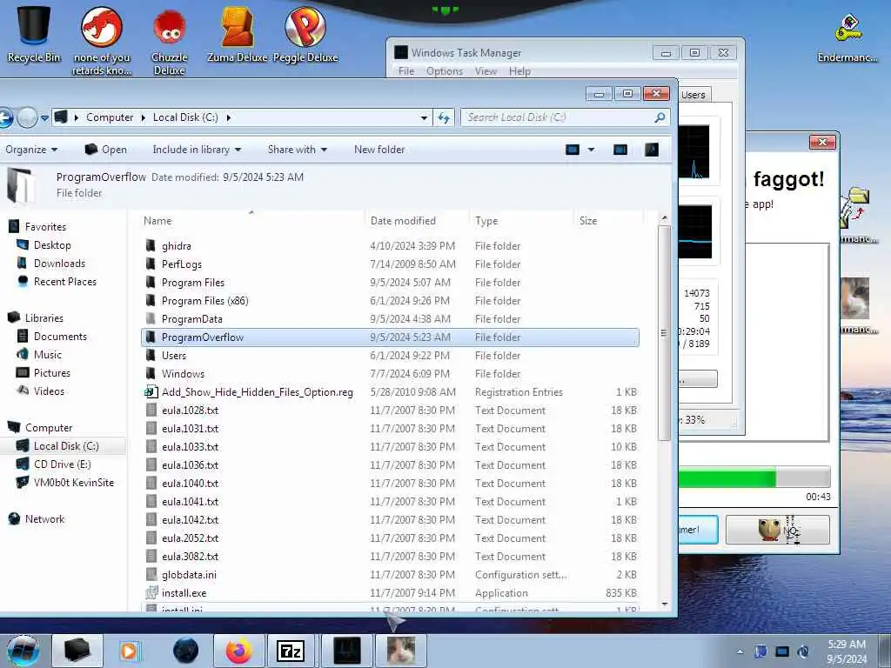This screenshot has width=891, height=668.
Task: Select Recent Places in Favorites
Action: click(x=64, y=282)
